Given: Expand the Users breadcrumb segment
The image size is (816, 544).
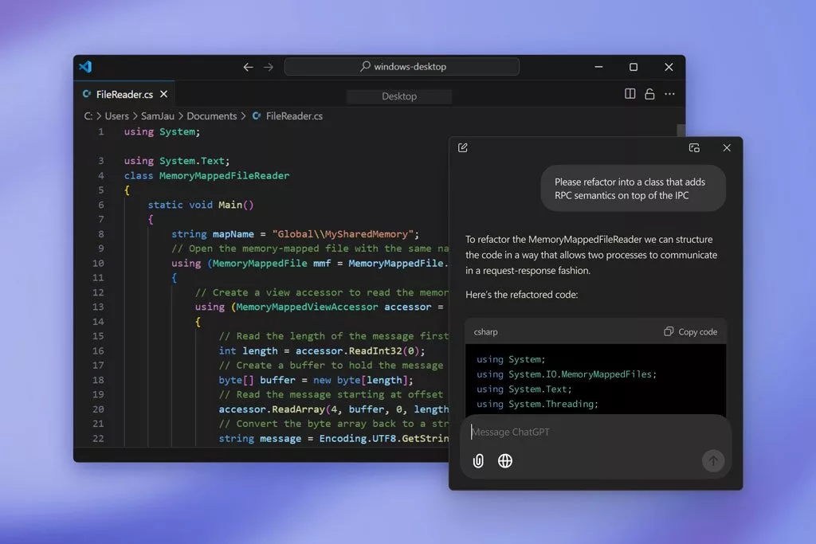Looking at the screenshot, I should (116, 116).
